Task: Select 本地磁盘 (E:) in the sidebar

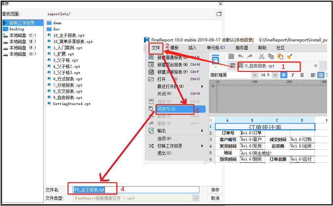Action: [x=23, y=41]
